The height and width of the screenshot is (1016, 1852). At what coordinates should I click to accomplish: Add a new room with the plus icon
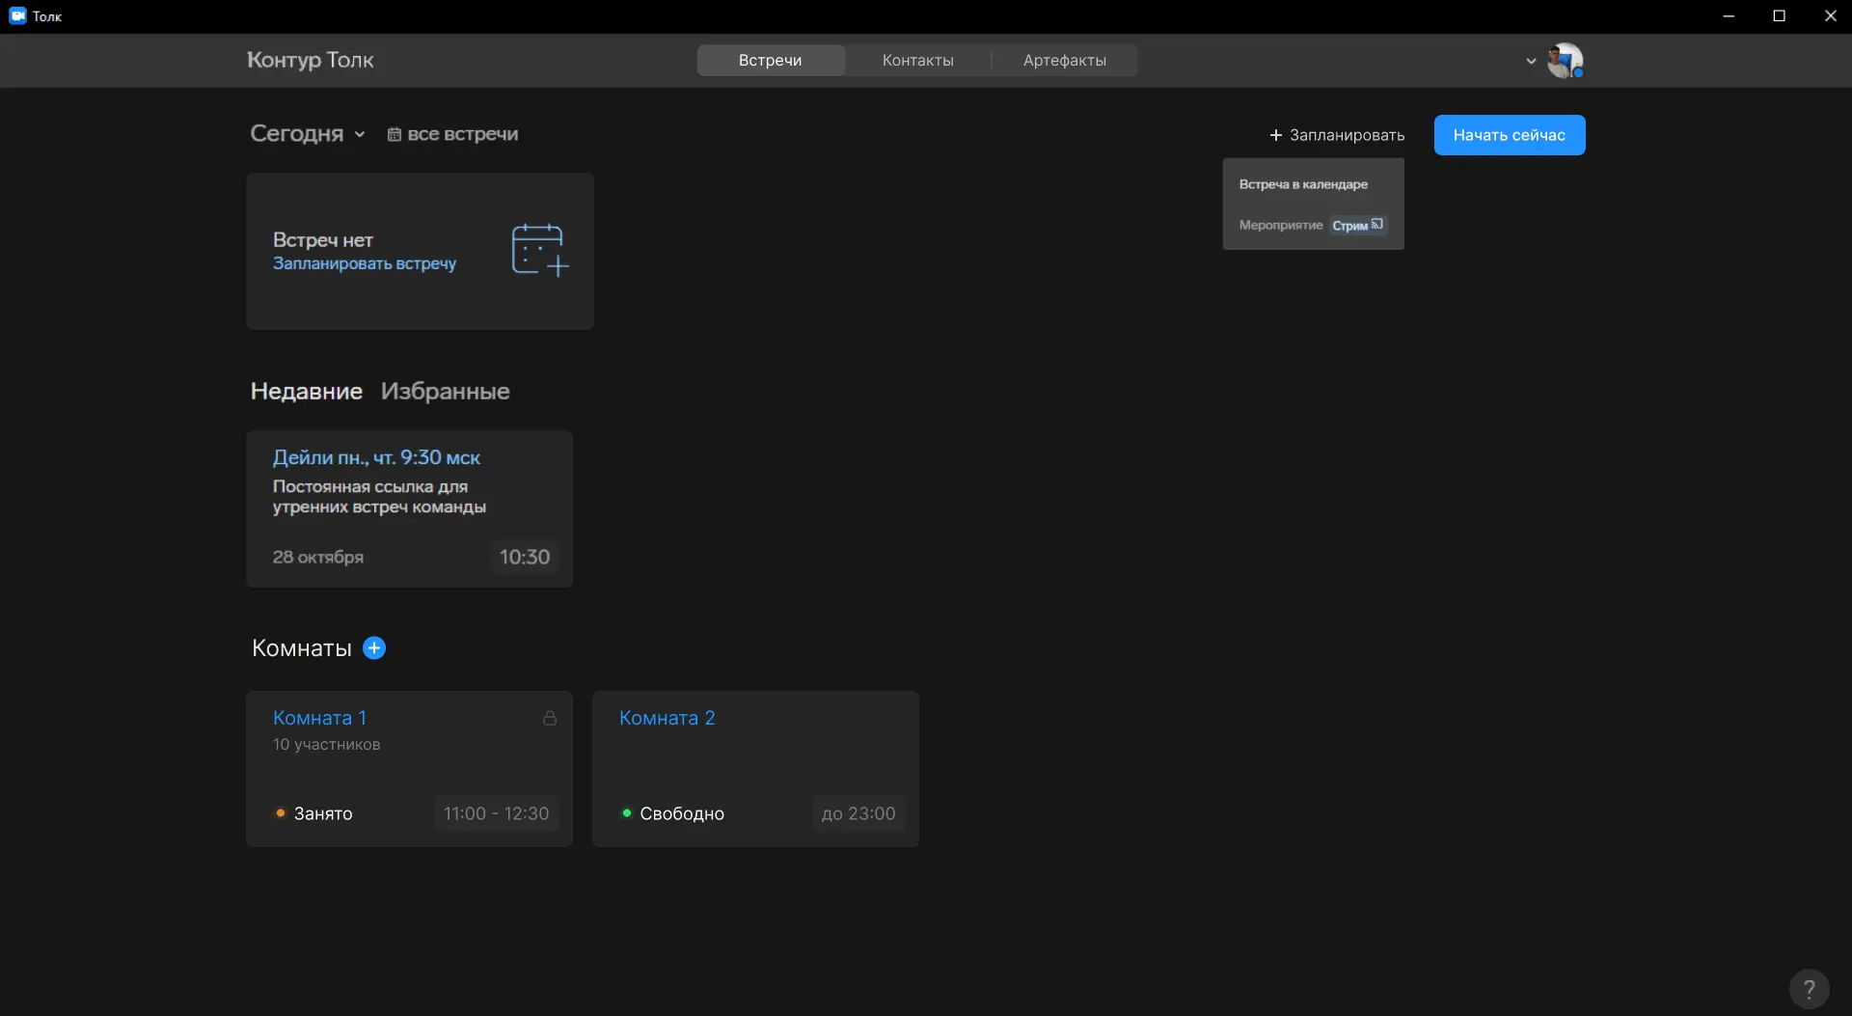[x=374, y=648]
